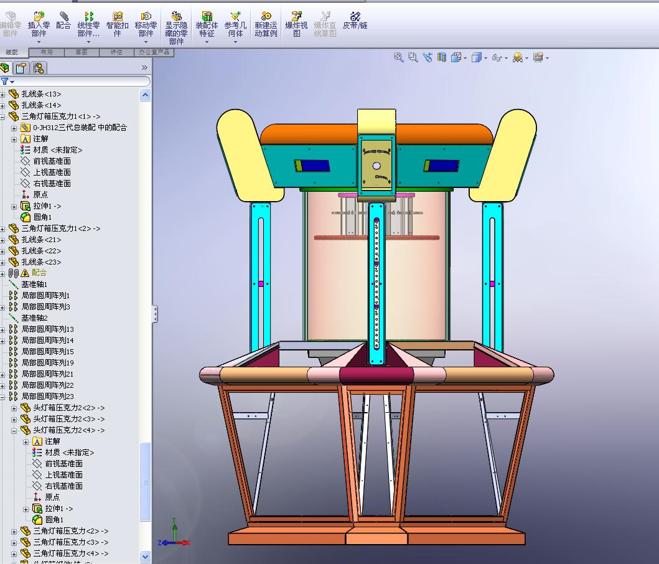This screenshot has height=564, width=659.
Task: Open dropdown under 移动零部件
Action: pyautogui.click(x=146, y=42)
